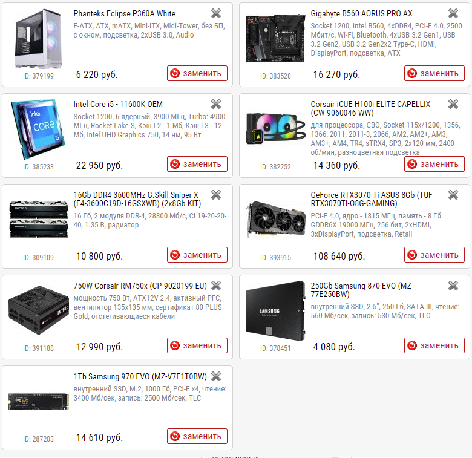Image resolution: width=472 pixels, height=458 pixels.
Task: Open the Samsung 870 EVO SSD thumbnail
Action: [275, 310]
